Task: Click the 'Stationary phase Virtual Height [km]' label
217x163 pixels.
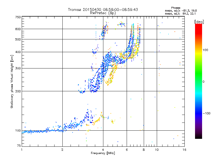Action: 12,82
